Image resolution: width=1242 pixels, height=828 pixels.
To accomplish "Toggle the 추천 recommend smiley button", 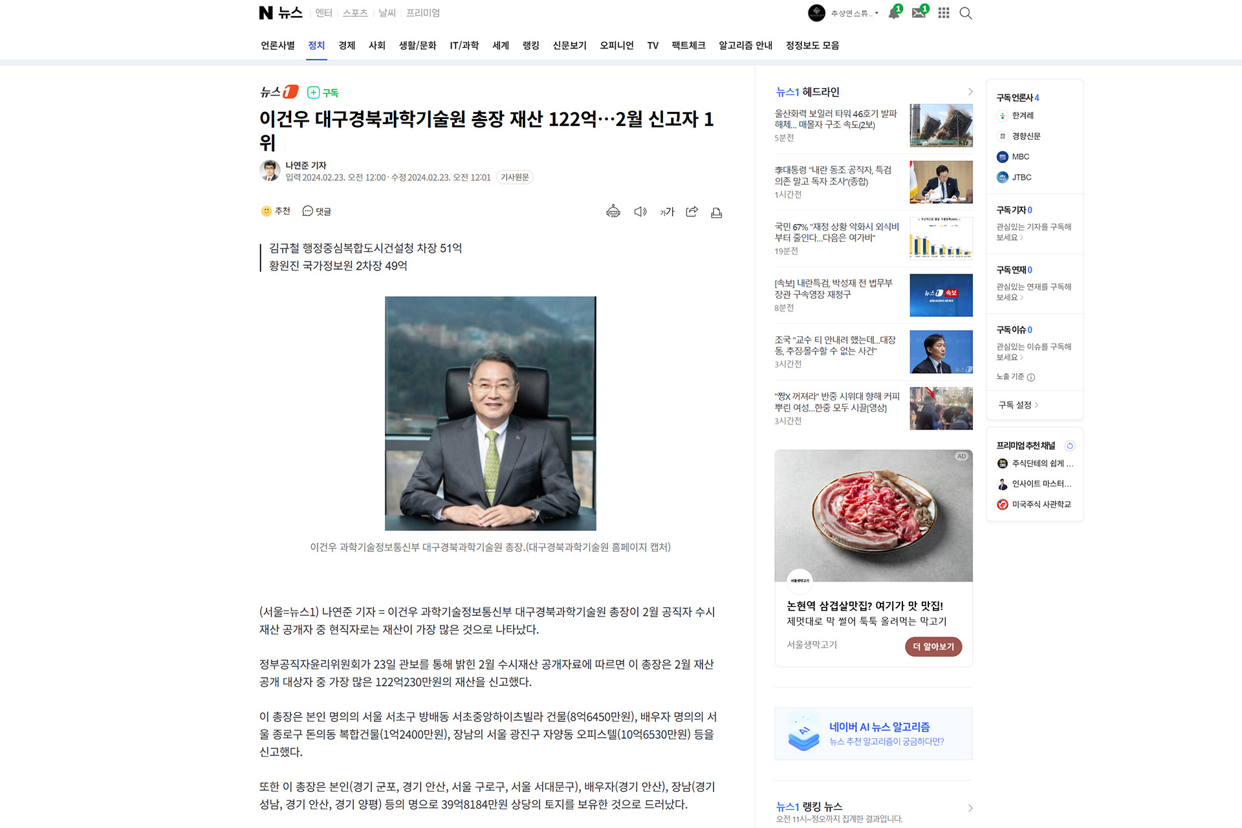I will tap(276, 211).
